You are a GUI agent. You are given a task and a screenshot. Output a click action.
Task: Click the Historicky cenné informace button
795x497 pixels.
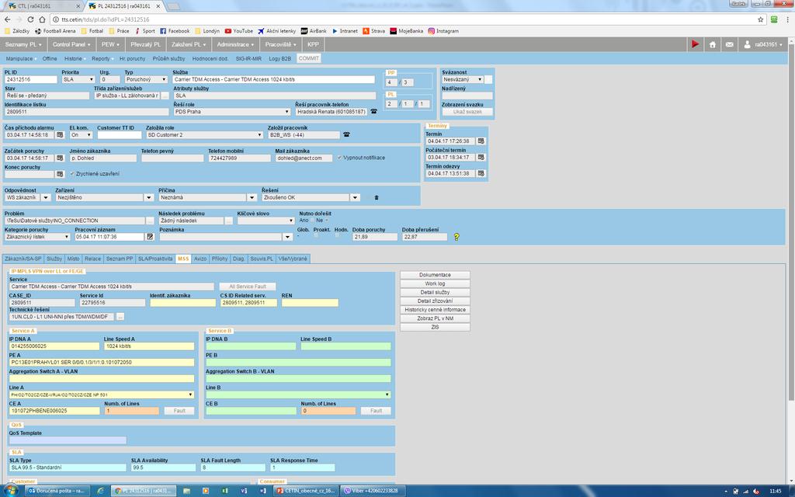point(435,309)
